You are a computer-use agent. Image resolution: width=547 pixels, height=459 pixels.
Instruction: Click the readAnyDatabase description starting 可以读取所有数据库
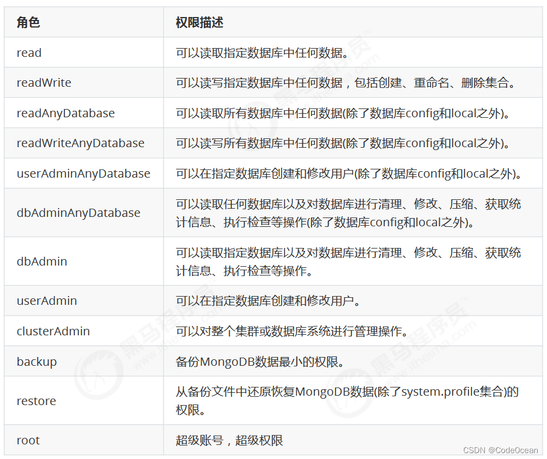click(x=343, y=113)
